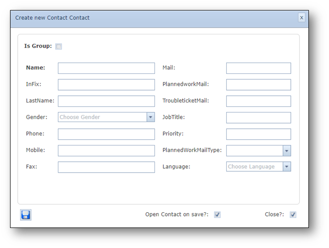Focus the TroubleticketMail input box
This screenshot has width=329, height=248.
[x=258, y=101]
